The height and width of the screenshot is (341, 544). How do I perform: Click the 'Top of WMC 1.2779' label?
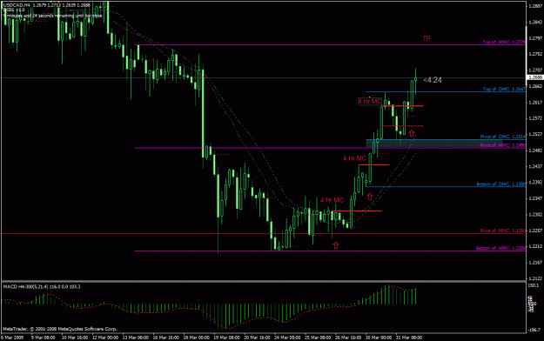pyautogui.click(x=504, y=42)
